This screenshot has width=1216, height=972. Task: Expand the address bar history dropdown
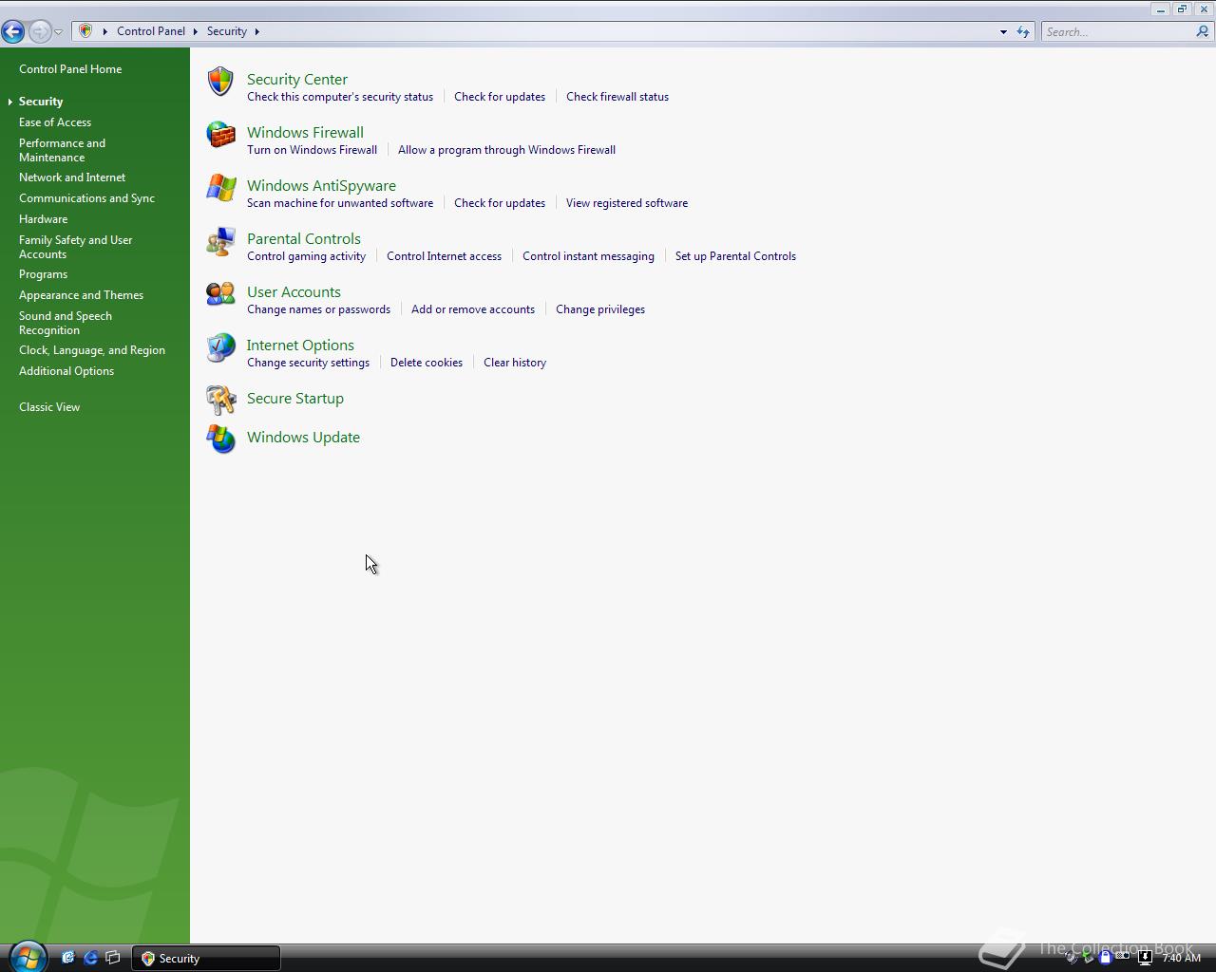tap(1003, 31)
